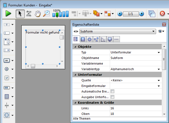
Task: Go to previous form page arrow
Action: 120,14
